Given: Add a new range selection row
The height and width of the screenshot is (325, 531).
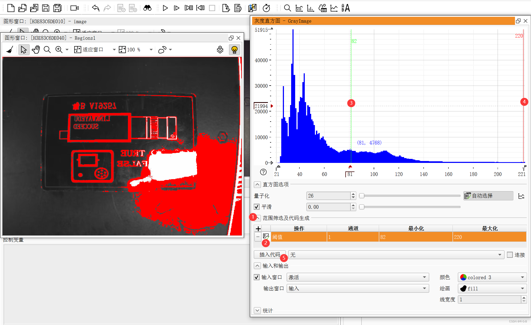Looking at the screenshot, I should [x=258, y=228].
